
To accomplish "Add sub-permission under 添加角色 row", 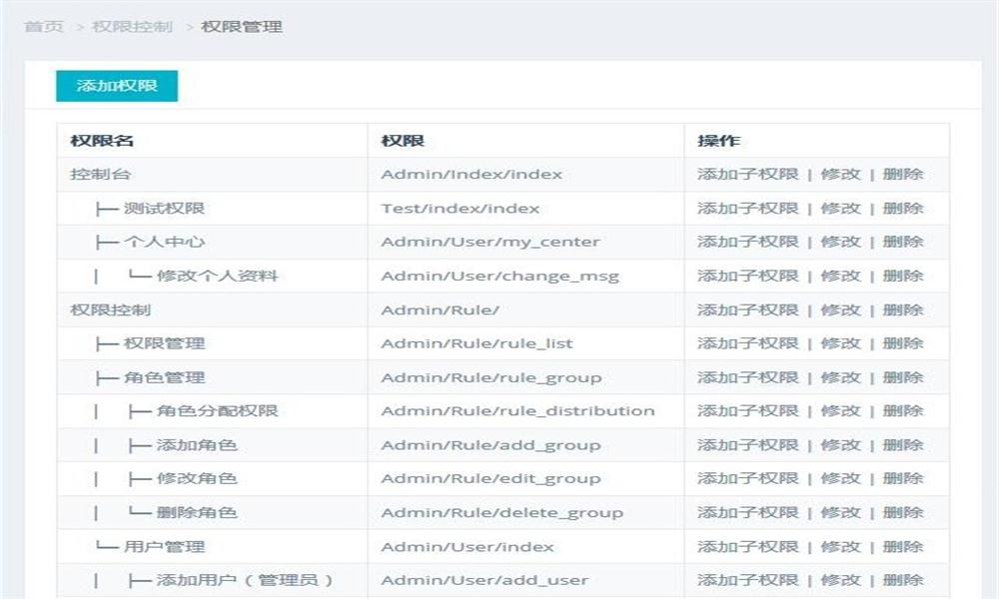I will point(747,444).
